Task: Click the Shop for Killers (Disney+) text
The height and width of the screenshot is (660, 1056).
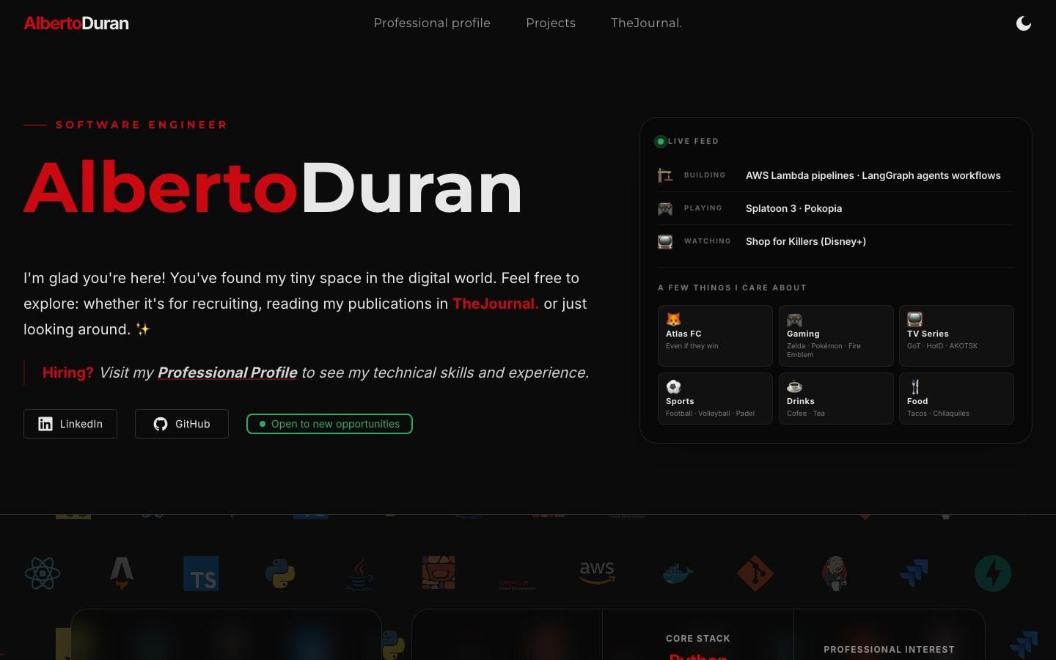Action: click(806, 241)
